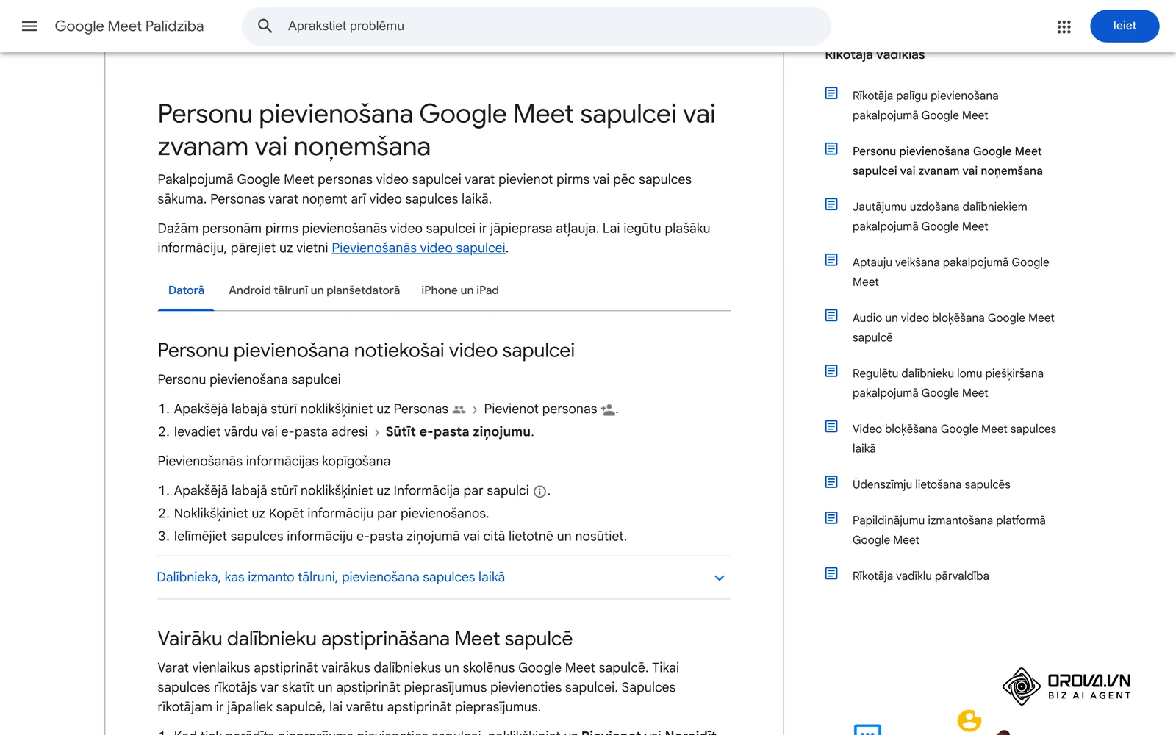This screenshot has height=735, width=1176.
Task: Open Jautājumu uzdošana dalībniekiem article
Action: pyautogui.click(x=939, y=216)
